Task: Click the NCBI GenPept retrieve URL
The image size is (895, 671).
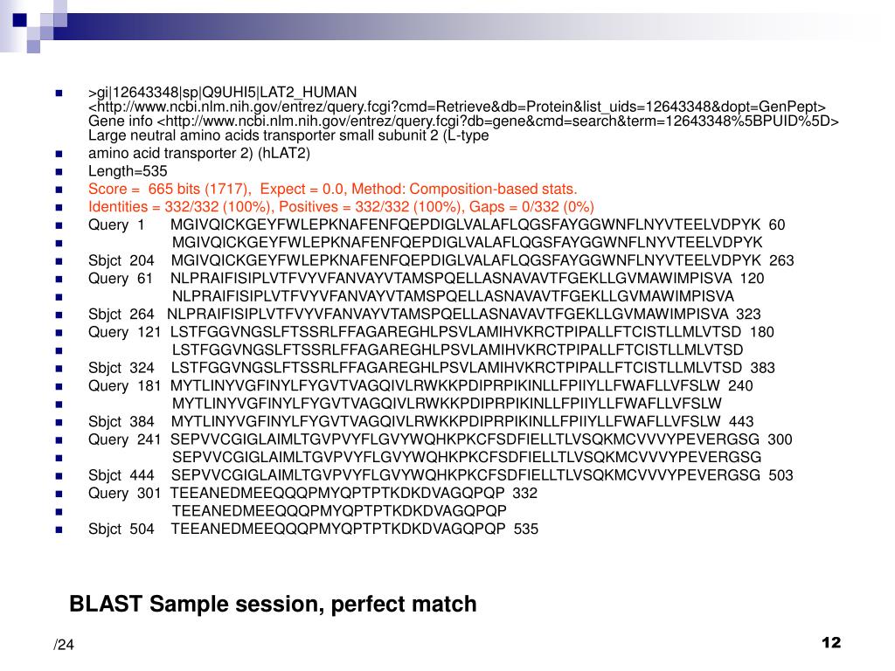Action: click(x=456, y=107)
